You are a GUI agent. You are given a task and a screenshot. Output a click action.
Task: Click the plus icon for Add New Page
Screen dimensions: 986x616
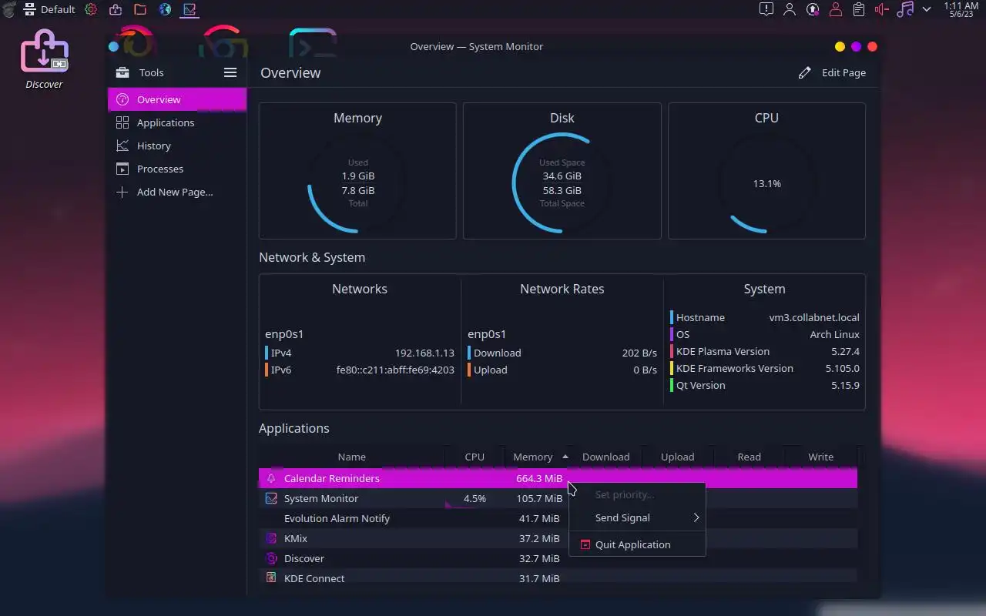(x=122, y=192)
